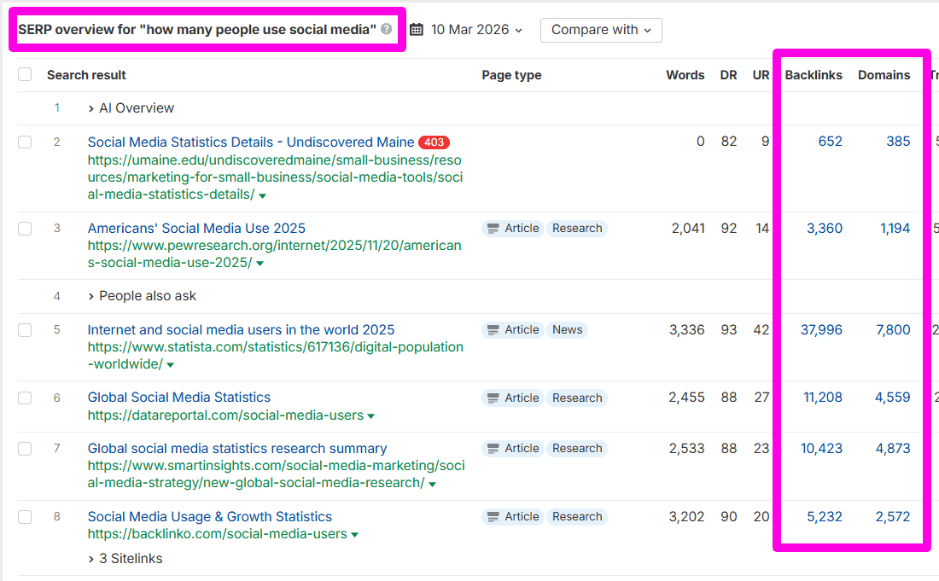This screenshot has width=939, height=581.
Task: Click domains value 7,800
Action: 893,330
